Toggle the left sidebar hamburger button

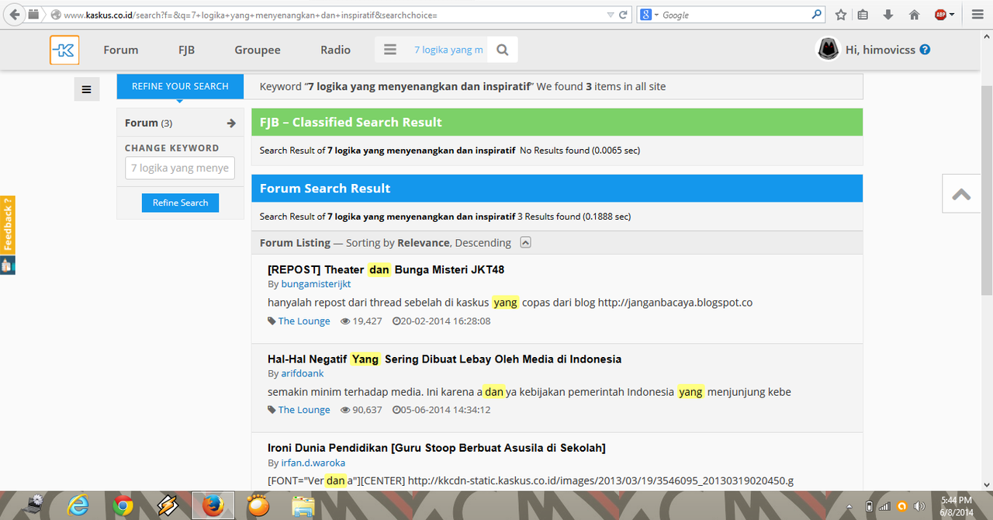[86, 89]
